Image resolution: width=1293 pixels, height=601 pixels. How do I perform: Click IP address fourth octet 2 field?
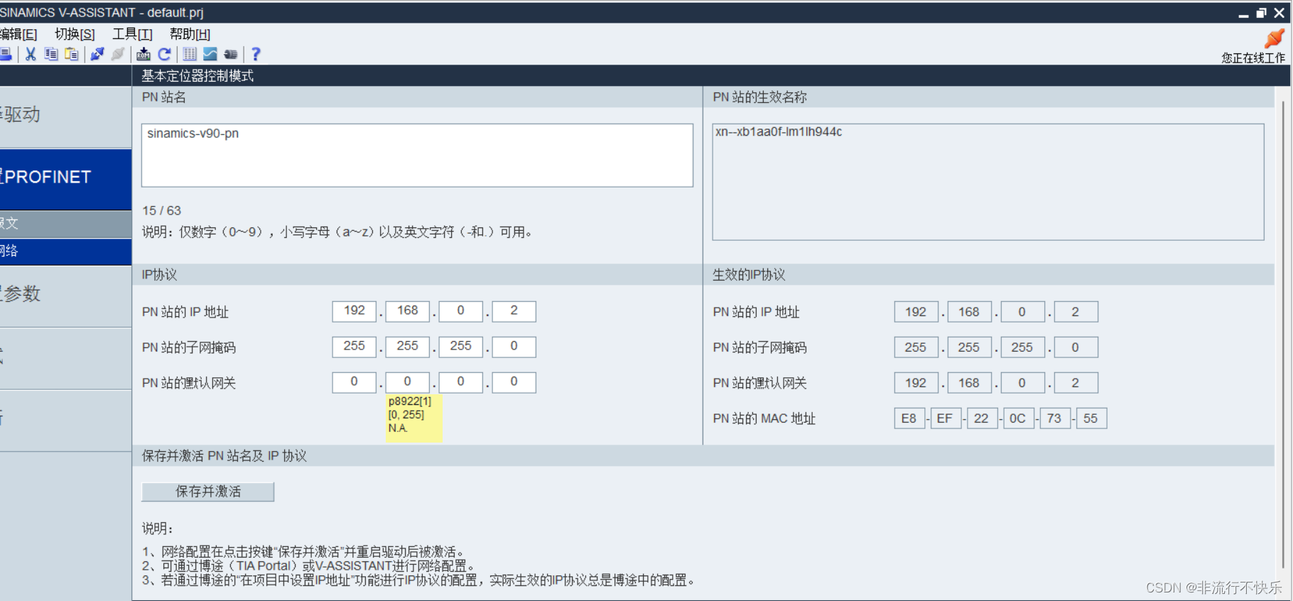(514, 311)
